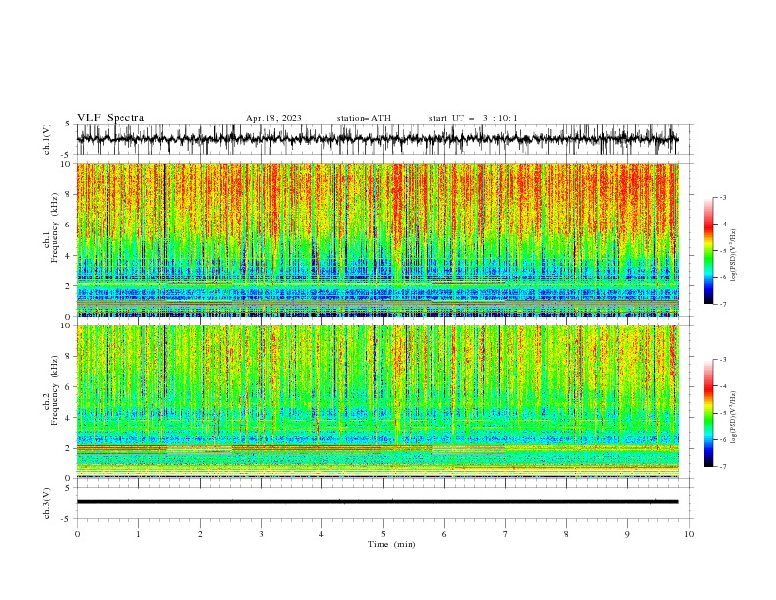Click the "9" tick on the Time axis

pos(627,534)
